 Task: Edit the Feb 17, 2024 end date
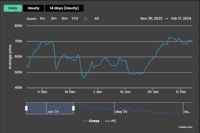(x=181, y=19)
